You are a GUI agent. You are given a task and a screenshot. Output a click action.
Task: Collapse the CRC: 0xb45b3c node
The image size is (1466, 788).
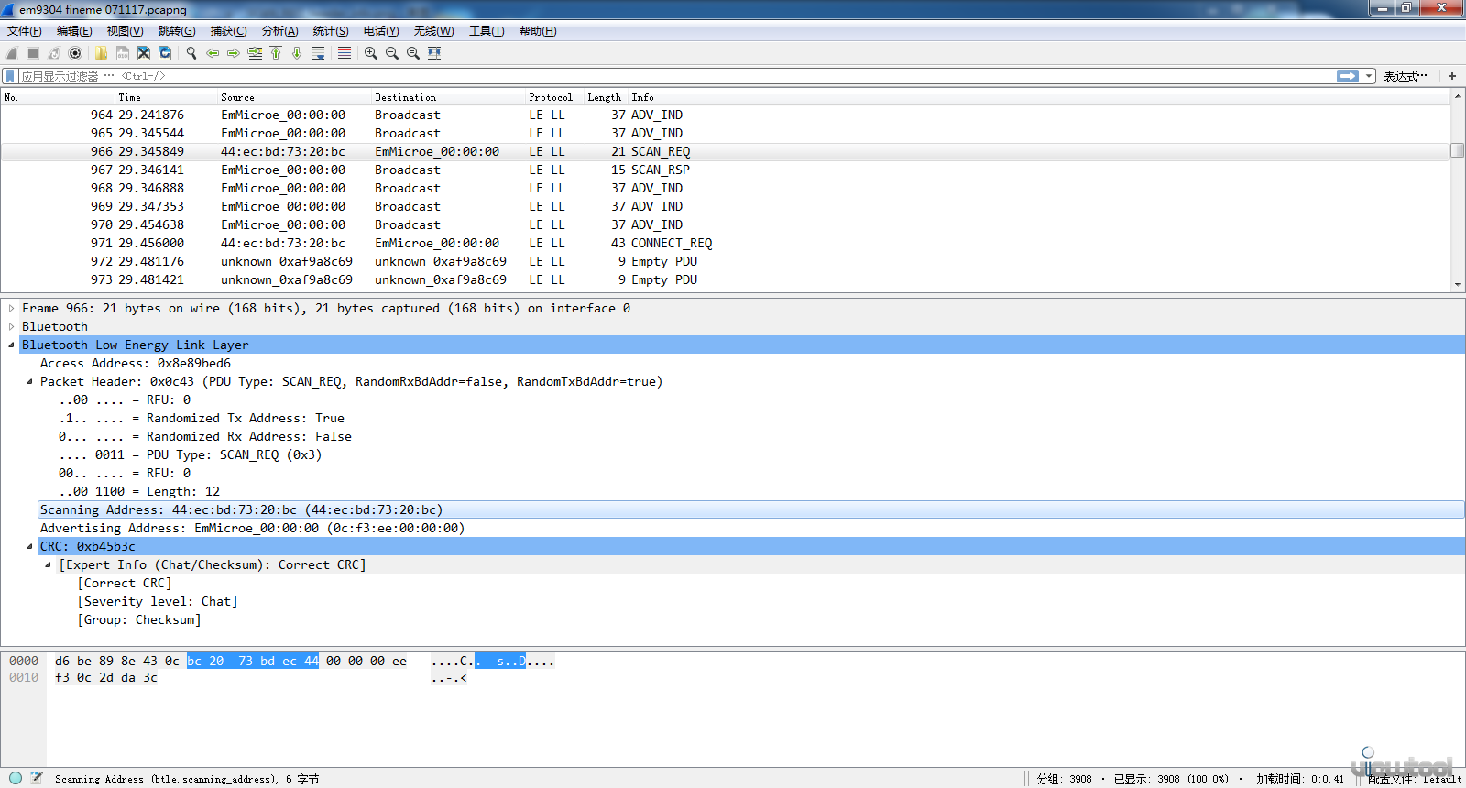29,547
